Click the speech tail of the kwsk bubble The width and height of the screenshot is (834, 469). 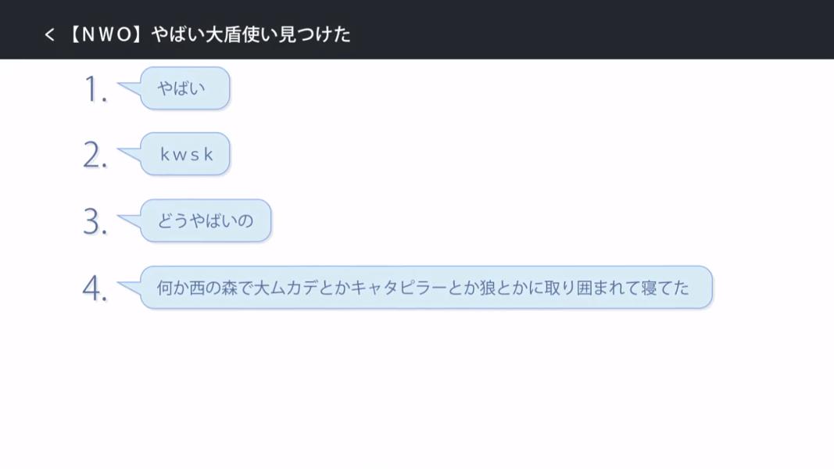(x=129, y=154)
